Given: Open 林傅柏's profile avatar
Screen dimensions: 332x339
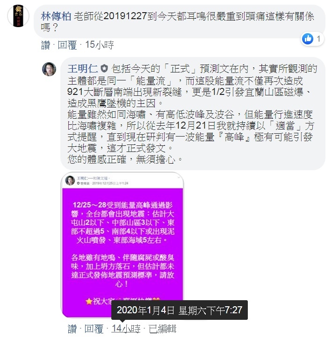Looking at the screenshot, I should [18, 16].
